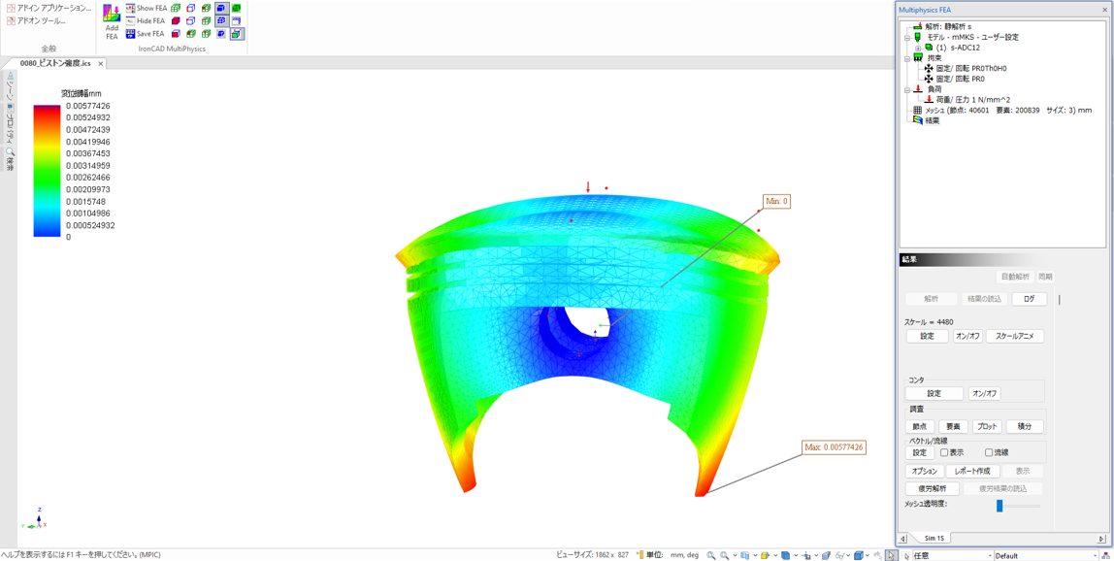Collapse the 拘束 constraints tree node

907,58
